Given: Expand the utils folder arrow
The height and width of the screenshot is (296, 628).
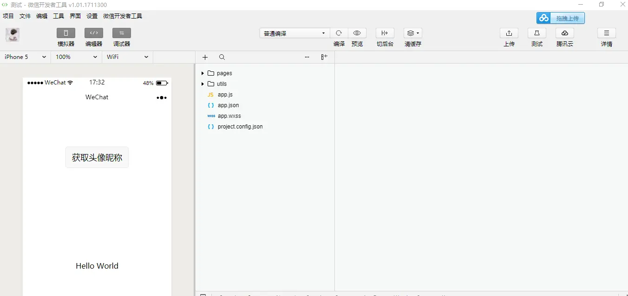Looking at the screenshot, I should pos(203,84).
